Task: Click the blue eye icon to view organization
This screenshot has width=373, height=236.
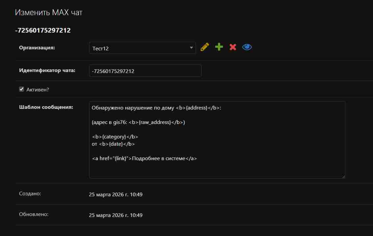Action: [x=247, y=47]
